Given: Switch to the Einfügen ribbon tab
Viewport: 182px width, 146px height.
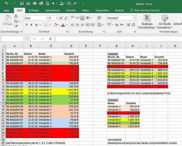Looking at the screenshot, I should (34, 10).
